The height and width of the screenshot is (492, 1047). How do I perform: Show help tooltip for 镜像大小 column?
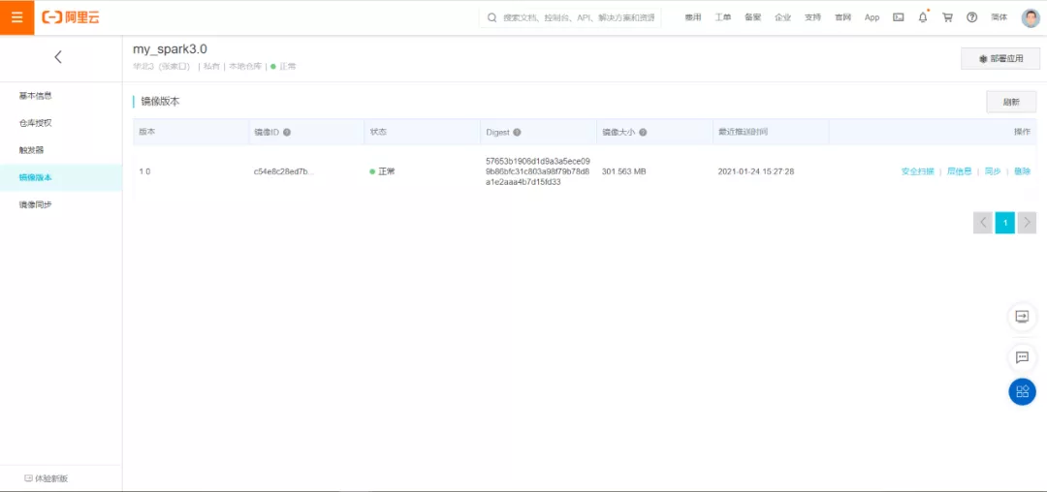(643, 132)
